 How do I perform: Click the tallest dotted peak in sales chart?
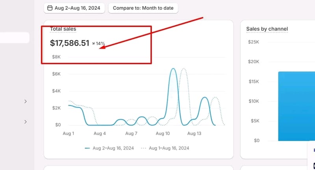(183, 69)
